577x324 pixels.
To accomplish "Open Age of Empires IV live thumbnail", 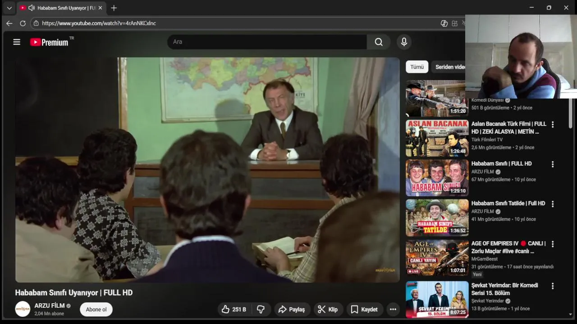I will pyautogui.click(x=437, y=257).
